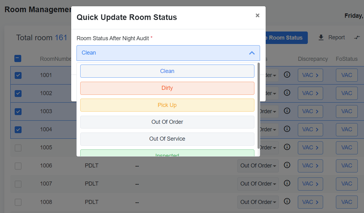Screen dimensions: 364x213
Task: Close the Quick Update Room Status dialog
Action: (x=257, y=16)
